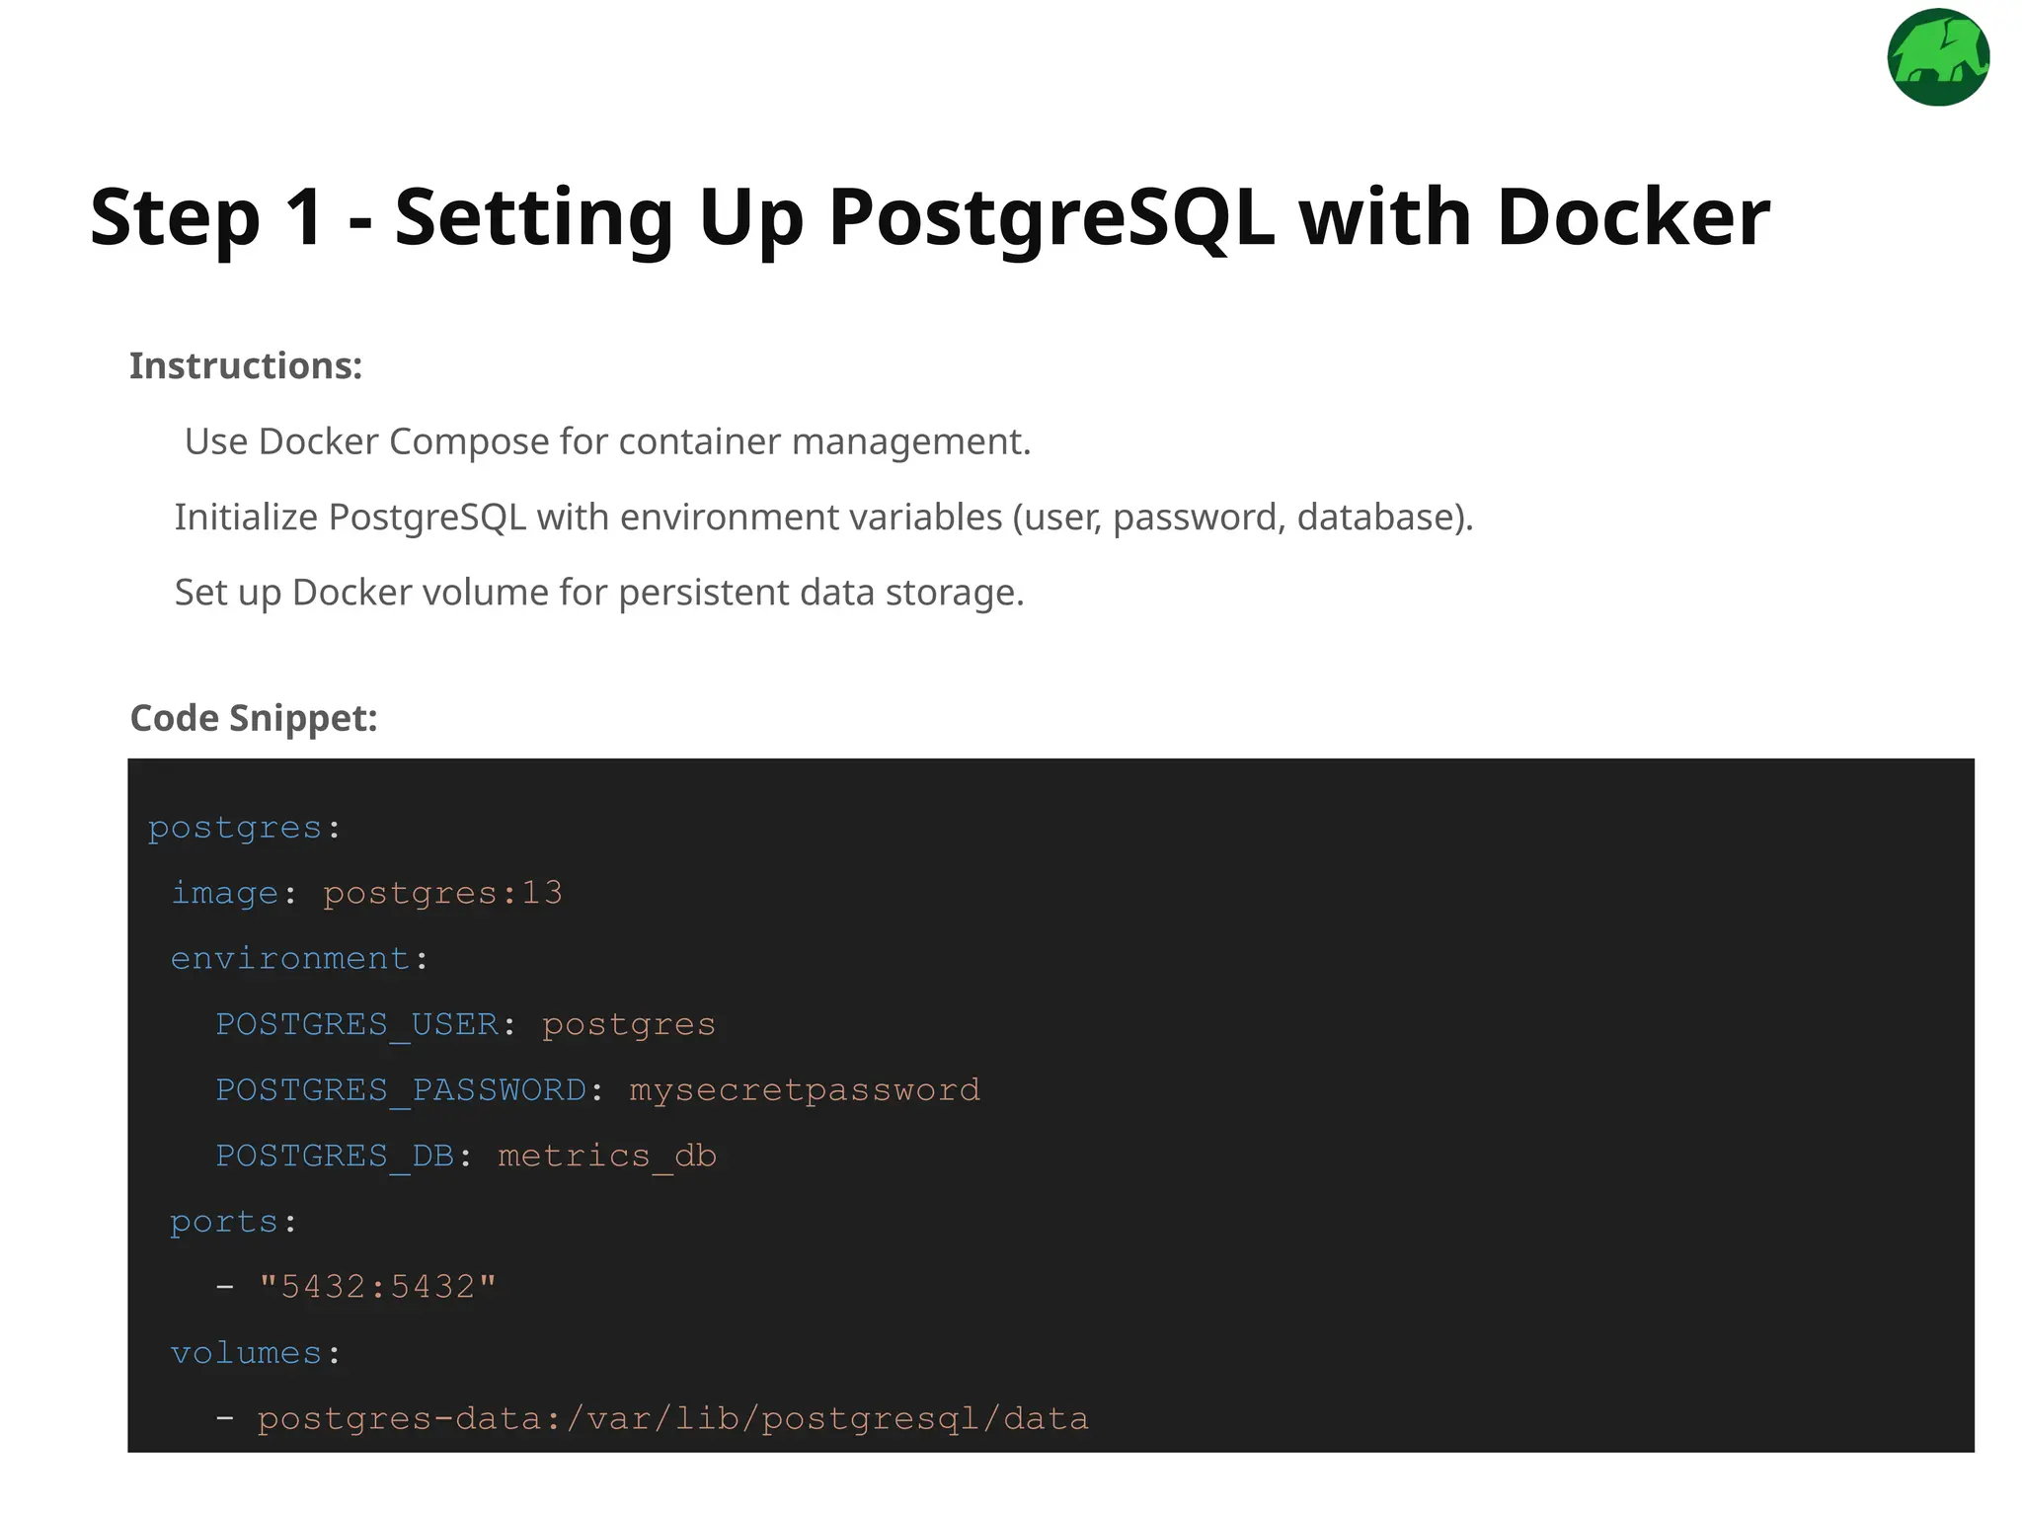Click the POSTGRES_USER variable name
Screen dimensions: 2022x1517
357,1024
